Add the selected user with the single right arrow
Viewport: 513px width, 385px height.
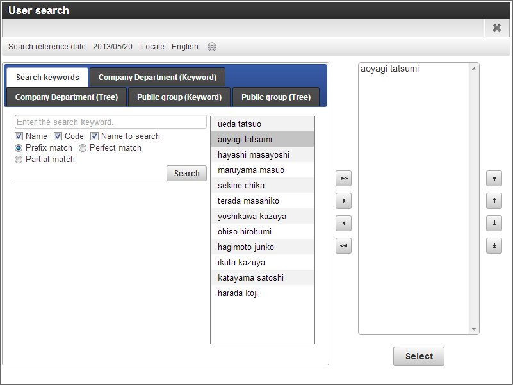pos(343,201)
